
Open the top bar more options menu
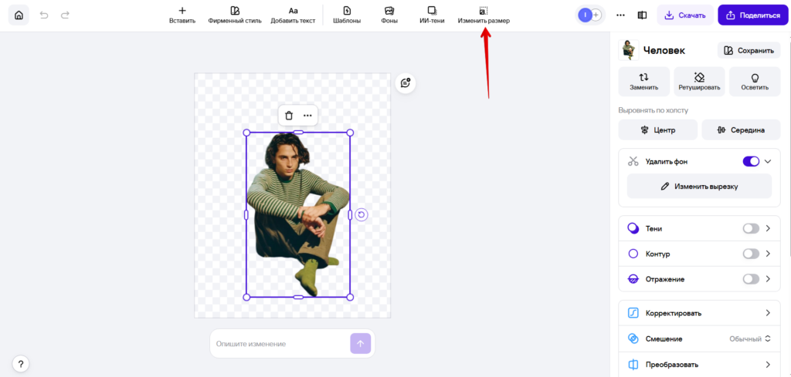(x=621, y=15)
